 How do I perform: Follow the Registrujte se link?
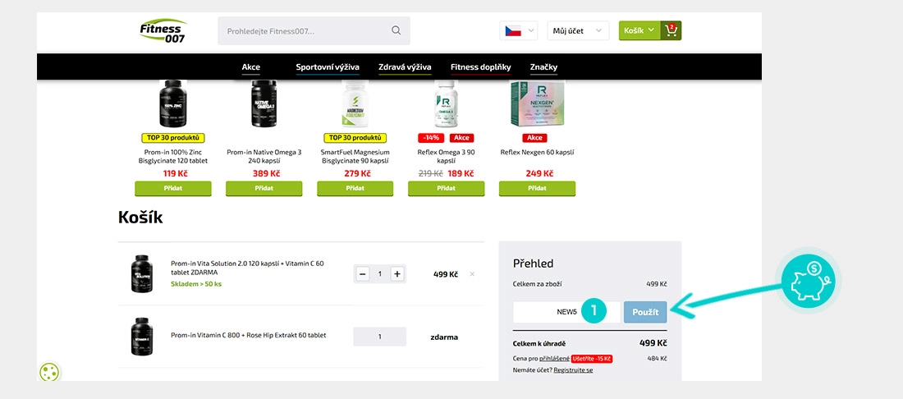click(573, 370)
